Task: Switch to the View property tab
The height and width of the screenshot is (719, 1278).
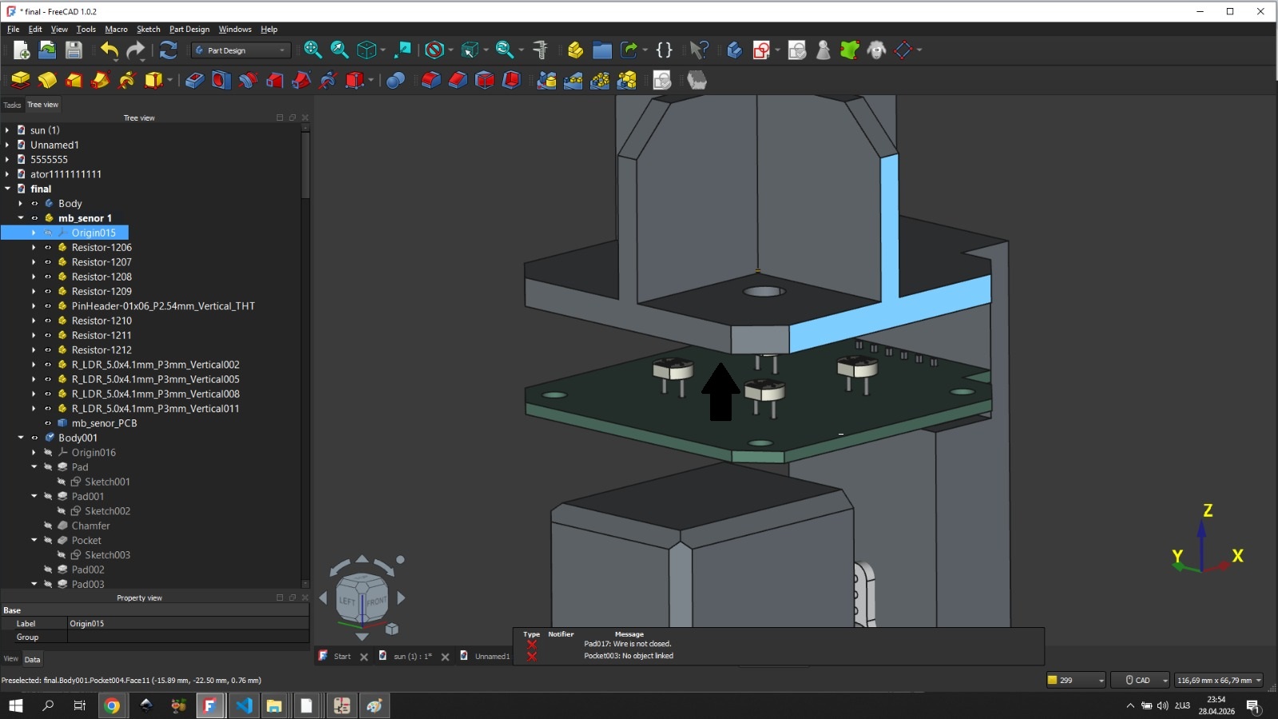Action: click(x=11, y=659)
